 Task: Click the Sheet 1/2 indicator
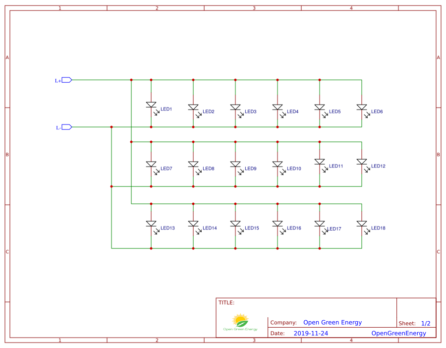427,323
